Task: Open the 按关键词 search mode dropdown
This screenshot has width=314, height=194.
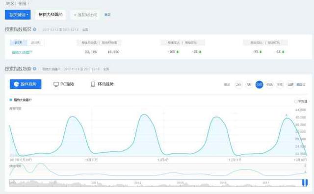Action: [x=18, y=15]
